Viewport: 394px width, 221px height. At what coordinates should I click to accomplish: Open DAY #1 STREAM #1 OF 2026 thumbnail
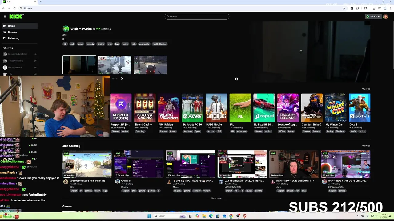pos(242,164)
